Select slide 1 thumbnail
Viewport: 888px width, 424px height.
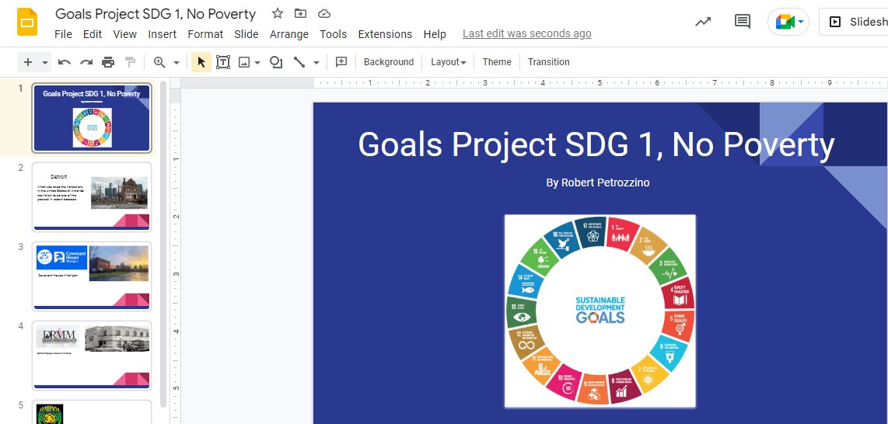tap(92, 118)
